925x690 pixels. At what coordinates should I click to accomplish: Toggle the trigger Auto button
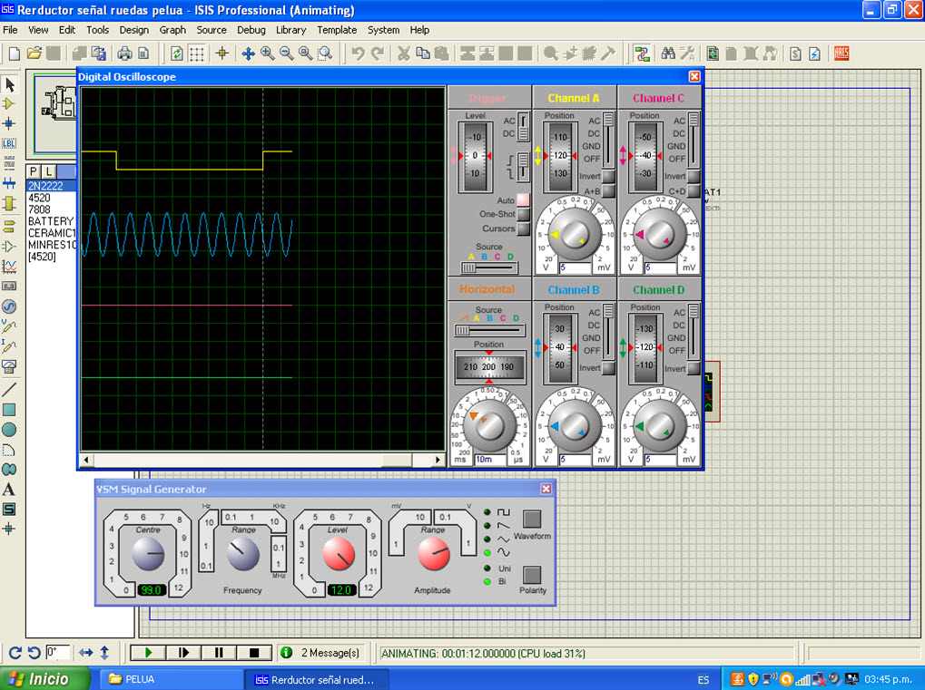point(523,200)
